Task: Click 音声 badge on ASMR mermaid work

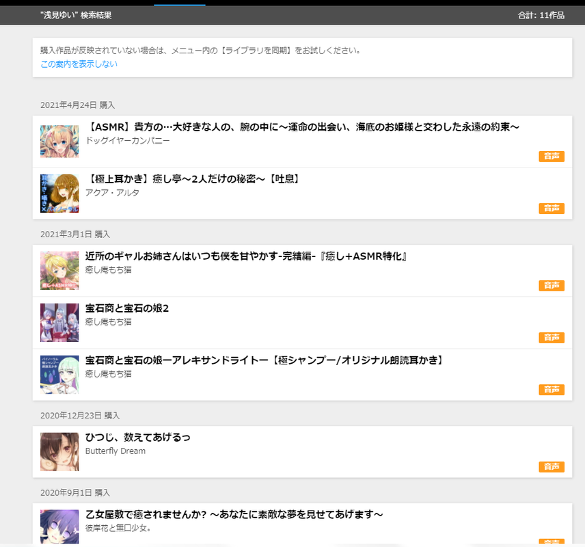Action: (552, 156)
